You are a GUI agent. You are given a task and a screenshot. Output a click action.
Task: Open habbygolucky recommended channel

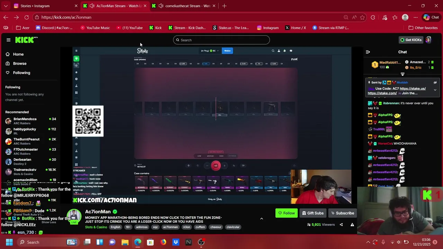(30, 131)
